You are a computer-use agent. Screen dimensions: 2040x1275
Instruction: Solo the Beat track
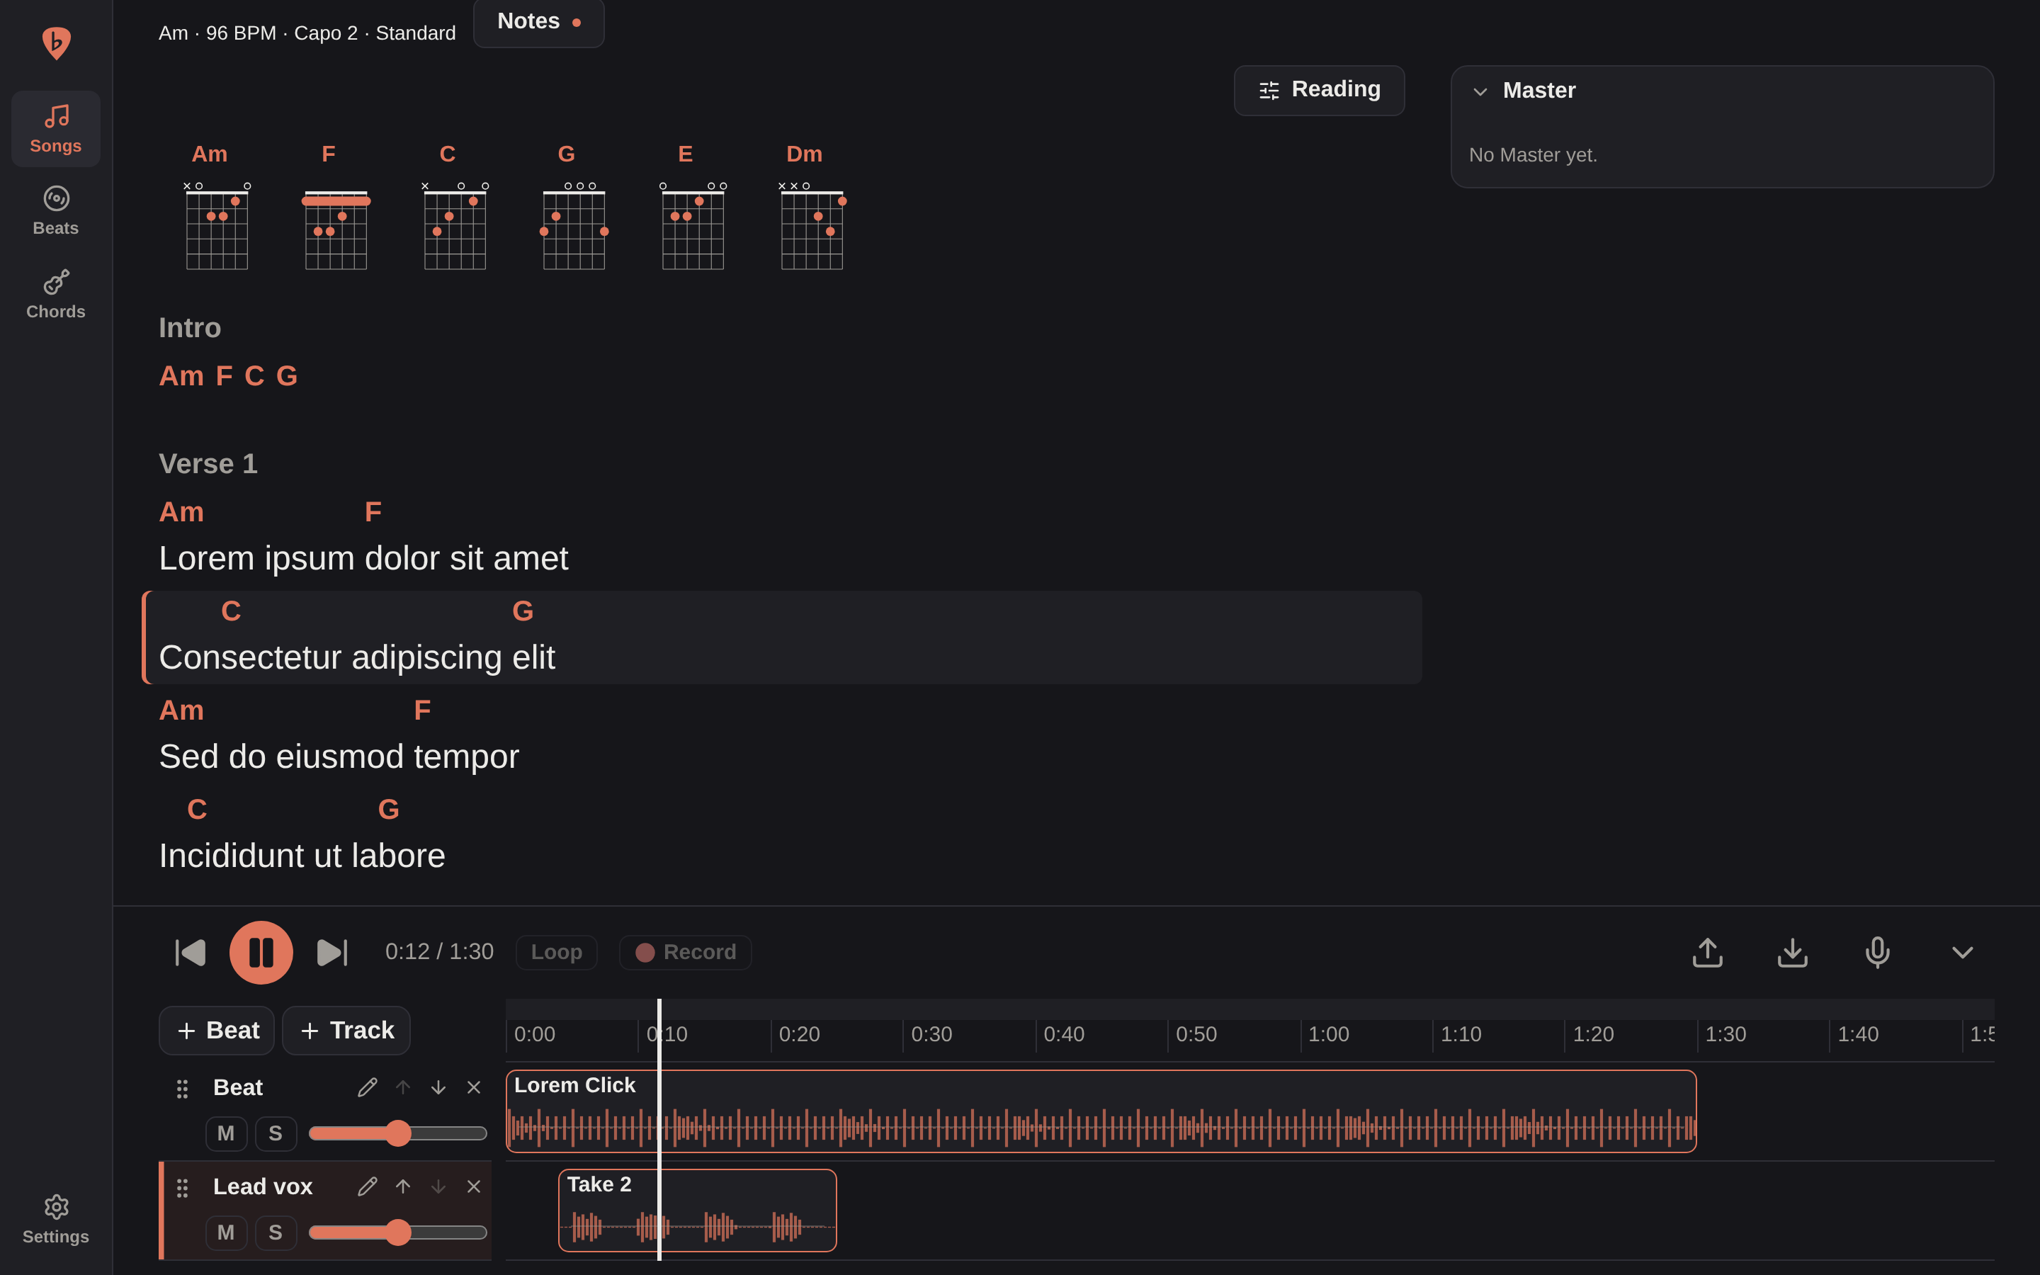tap(276, 1133)
